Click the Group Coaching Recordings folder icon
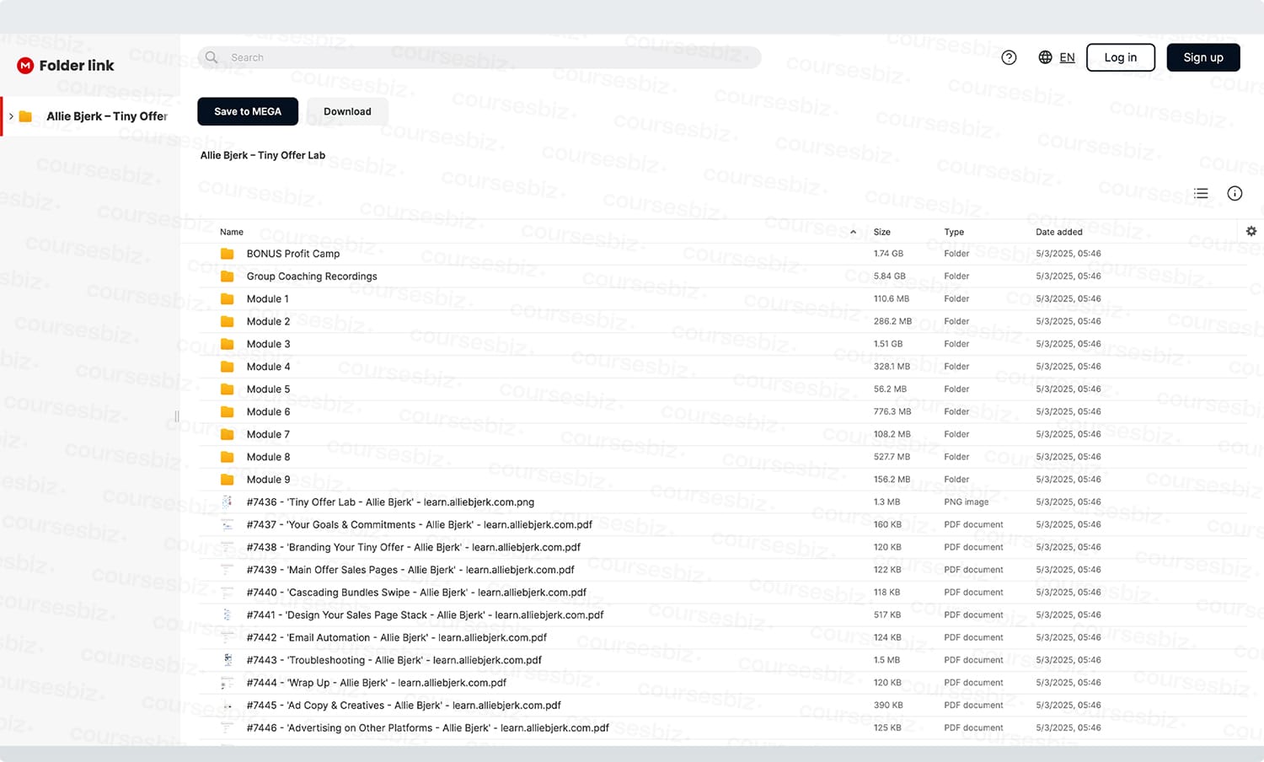1264x762 pixels. click(x=227, y=276)
